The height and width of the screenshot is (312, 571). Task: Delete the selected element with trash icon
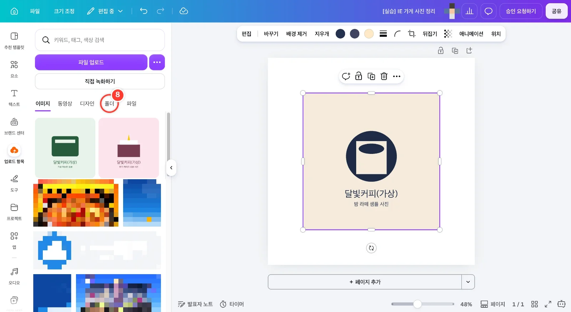(x=384, y=76)
